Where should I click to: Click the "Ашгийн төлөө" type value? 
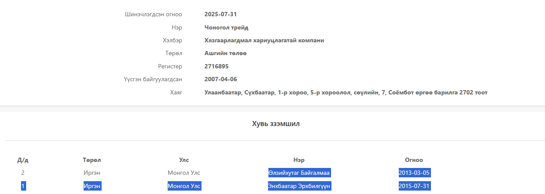(x=226, y=53)
